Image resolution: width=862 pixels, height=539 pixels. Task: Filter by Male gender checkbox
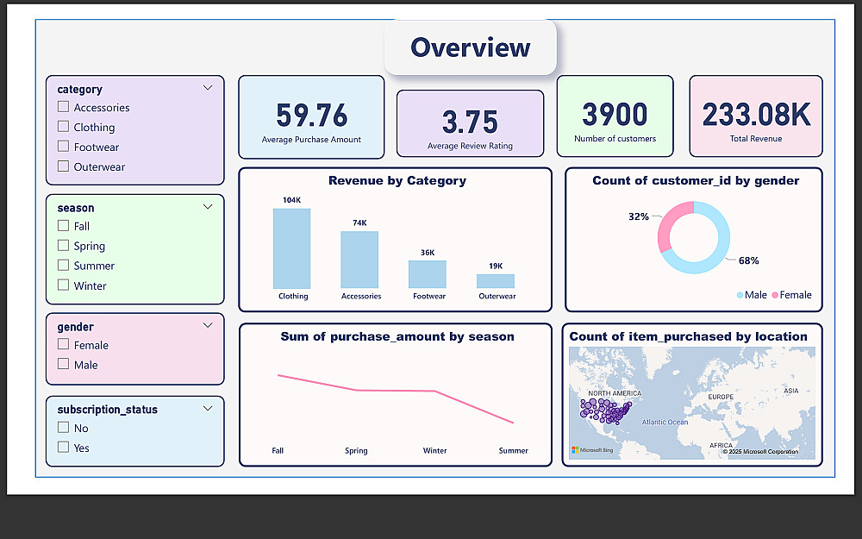[x=63, y=364]
